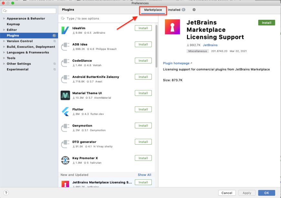281x198 pixels.
Task: Expand the Editor settings section
Action: coord(5,30)
